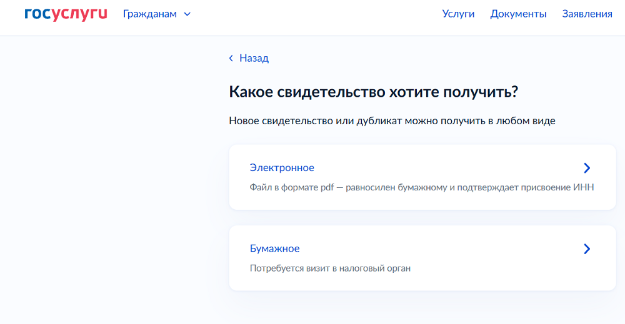Click the arrow on the Электронное card

[x=587, y=168]
